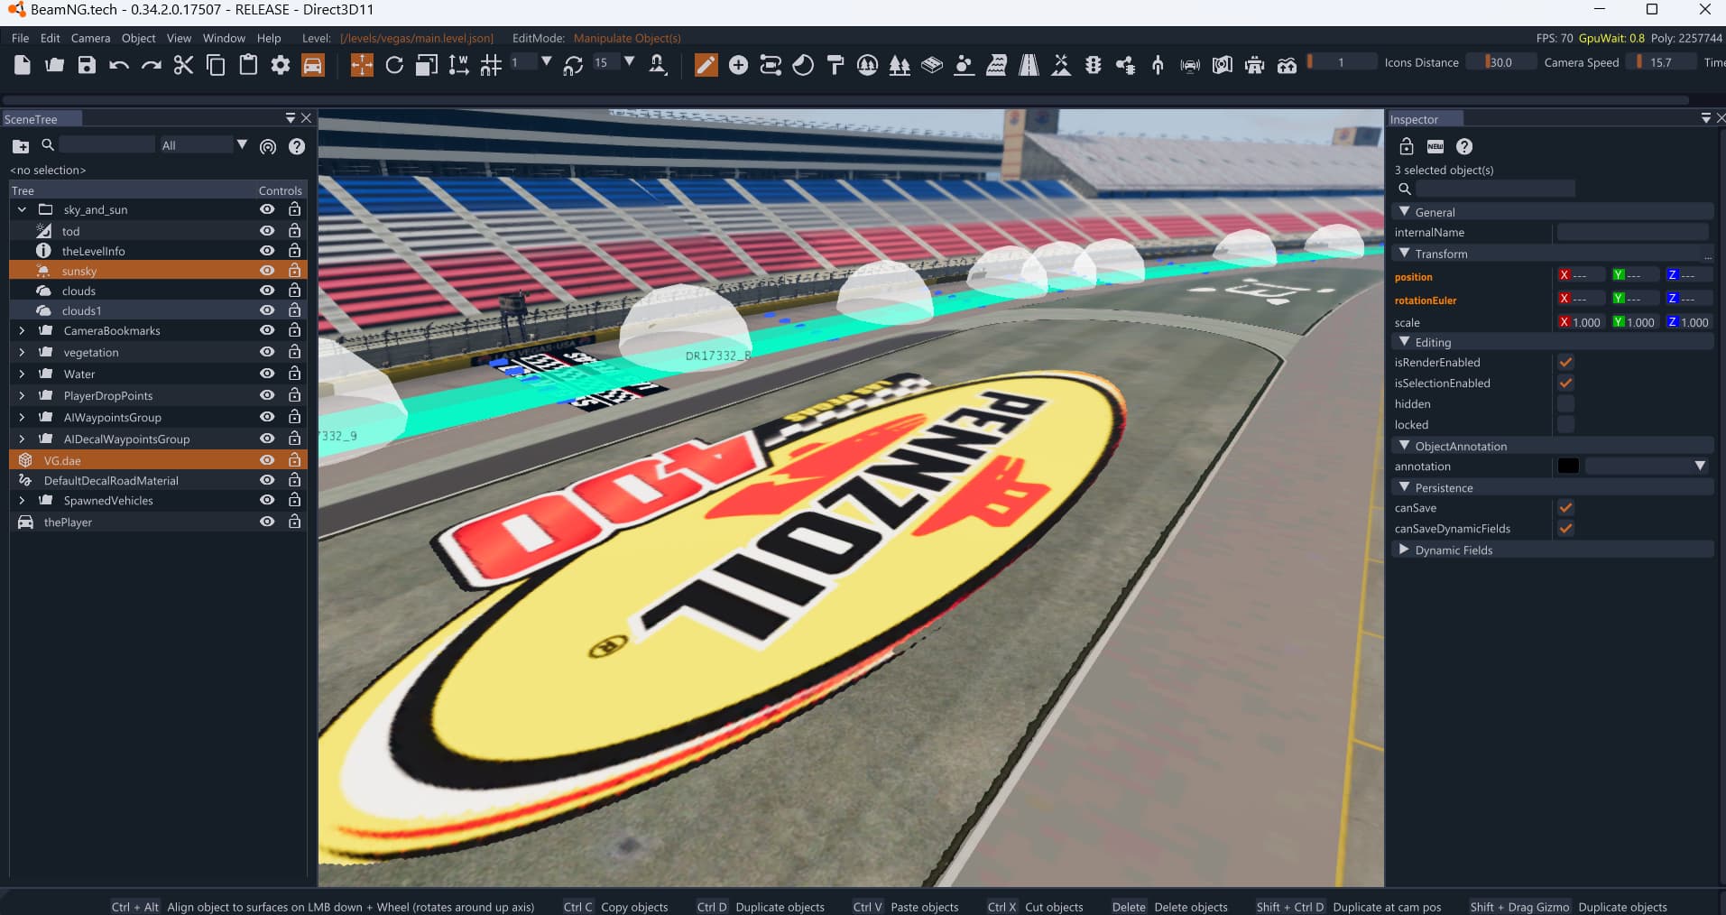Screen dimensions: 1726x915
Task: Toggle grid snapping icon
Action: tap(491, 65)
